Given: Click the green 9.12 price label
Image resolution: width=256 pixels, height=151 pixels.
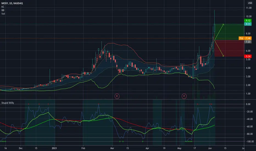Looking at the screenshot, I should click(x=248, y=21).
